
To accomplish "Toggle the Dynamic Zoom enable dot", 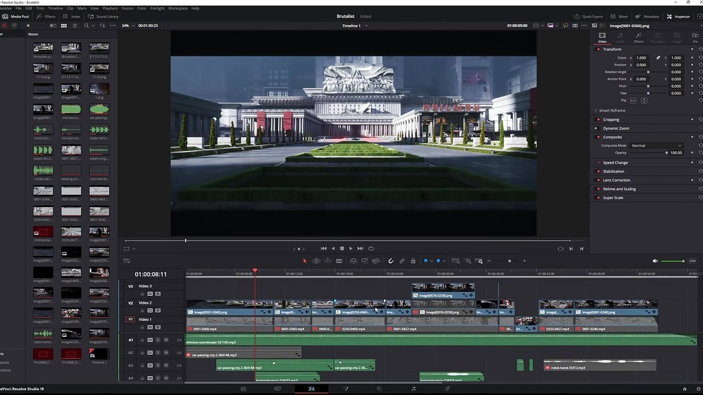I will (x=596, y=128).
